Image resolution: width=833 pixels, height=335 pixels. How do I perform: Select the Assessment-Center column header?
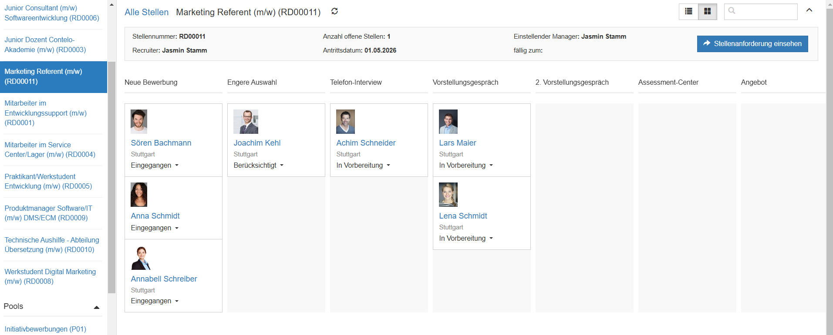click(x=668, y=82)
